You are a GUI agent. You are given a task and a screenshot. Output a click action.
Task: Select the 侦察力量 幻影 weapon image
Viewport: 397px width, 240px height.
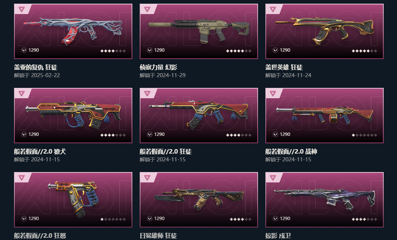click(x=199, y=32)
